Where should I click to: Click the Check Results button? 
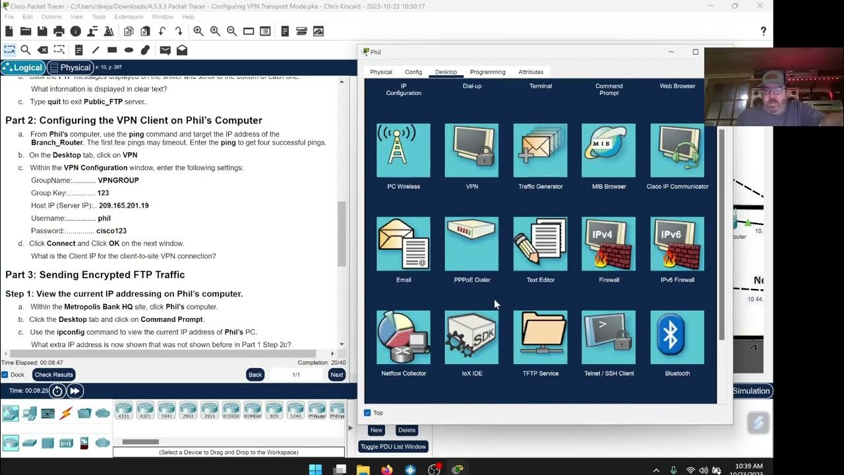(54, 375)
